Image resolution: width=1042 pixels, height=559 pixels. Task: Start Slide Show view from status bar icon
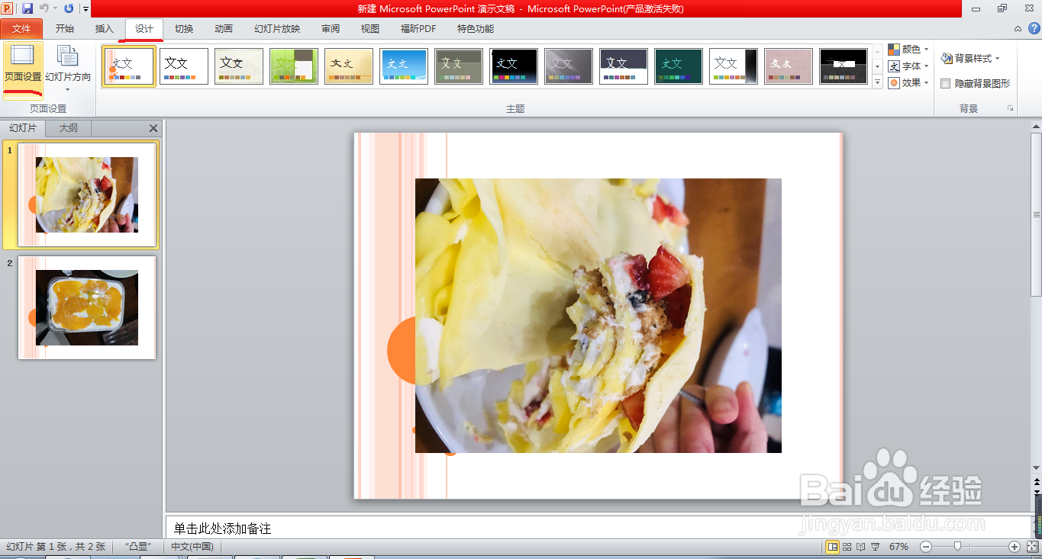coord(876,547)
